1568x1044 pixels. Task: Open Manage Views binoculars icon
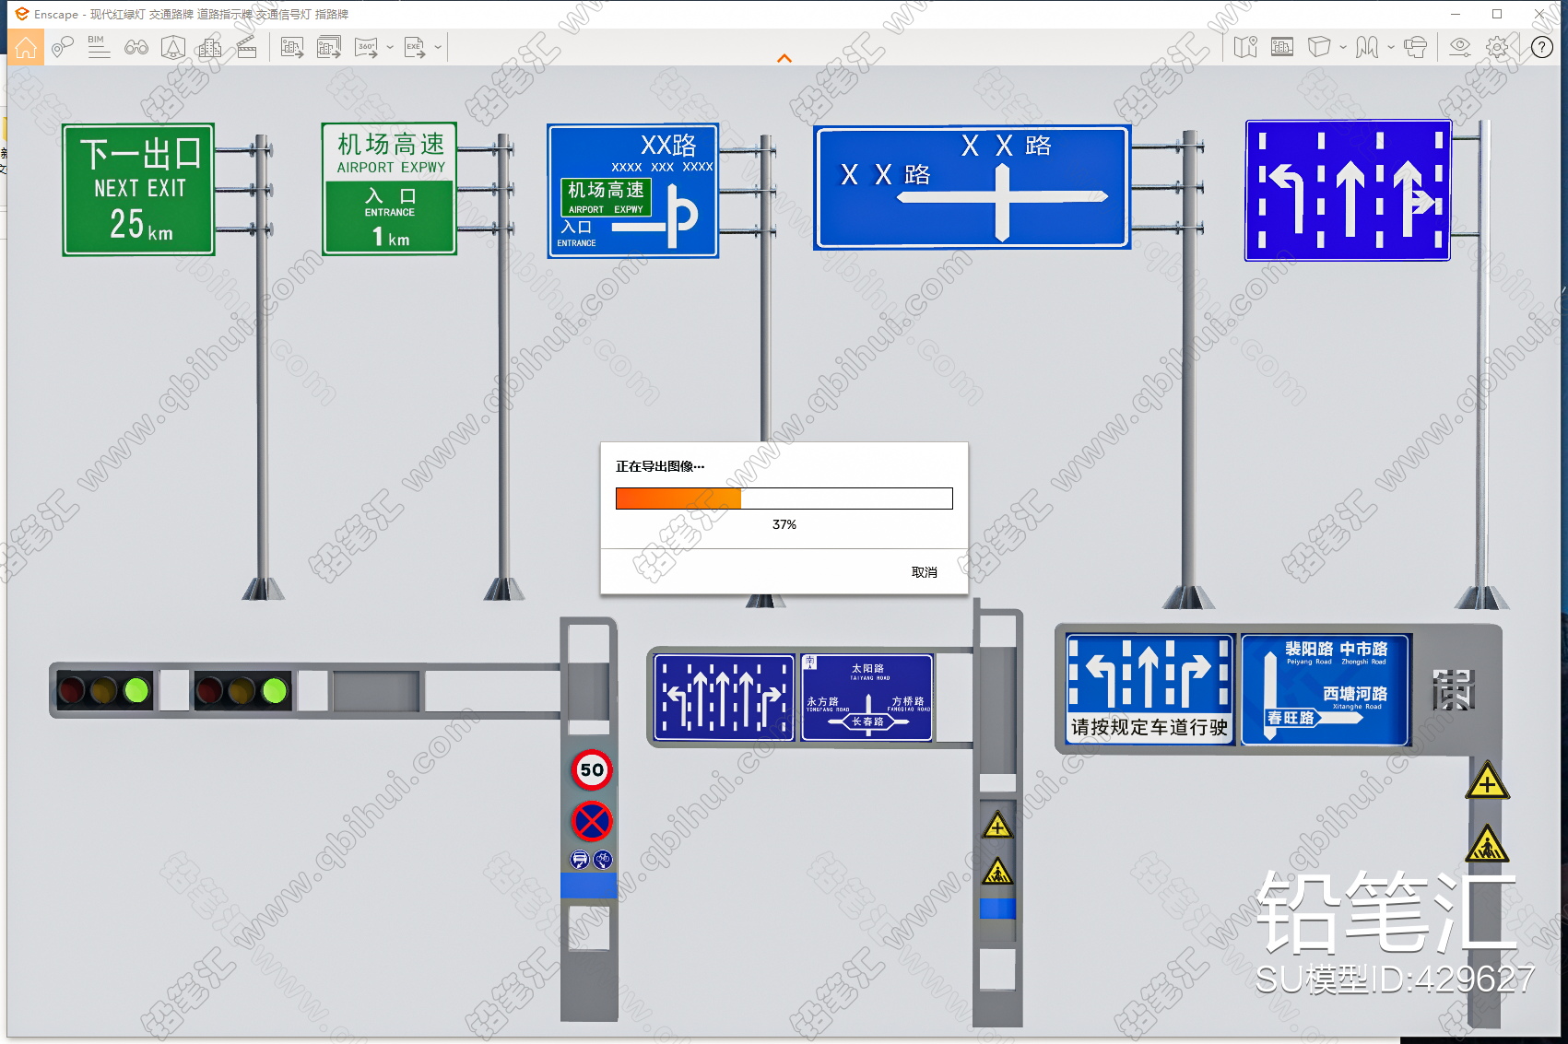point(136,47)
